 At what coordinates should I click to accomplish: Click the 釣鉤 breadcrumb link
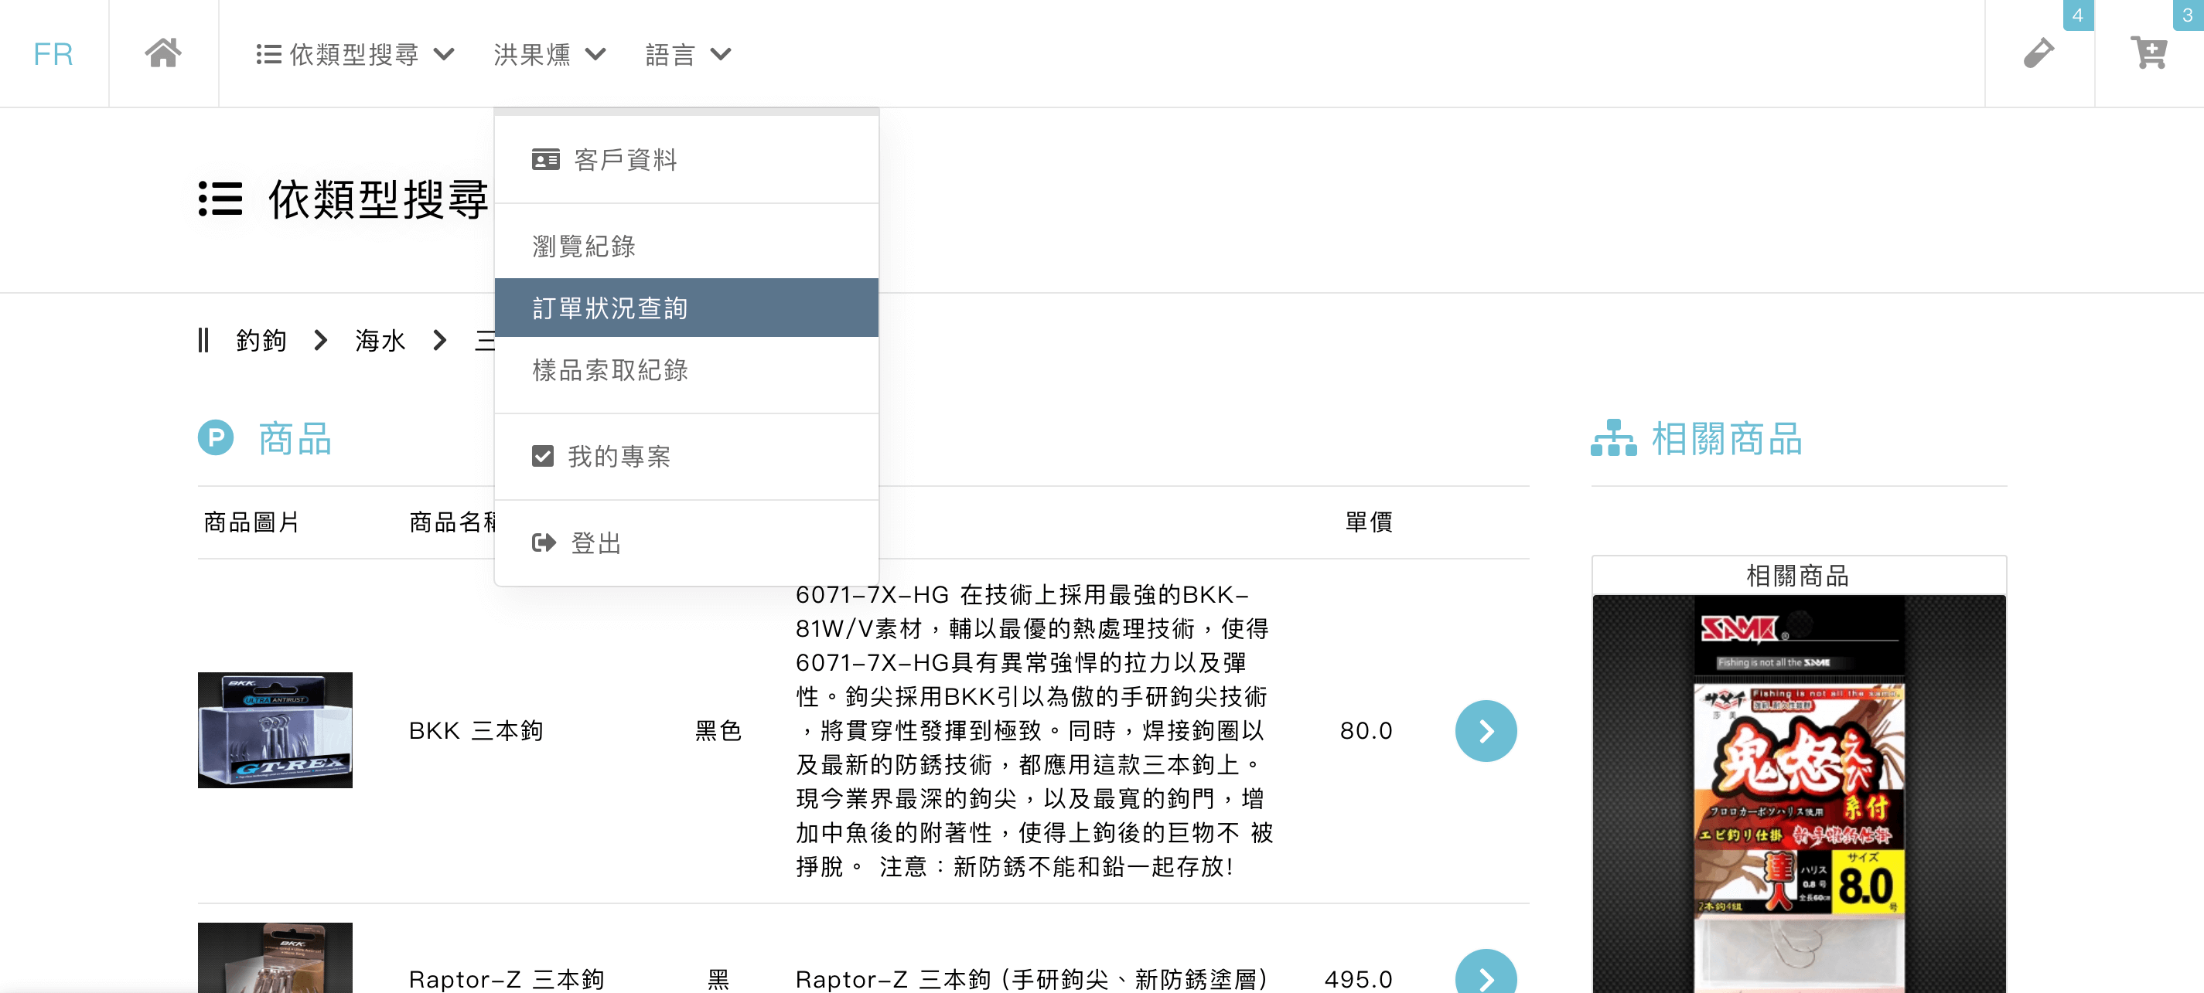point(261,341)
